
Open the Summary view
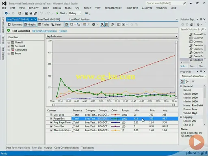click(15, 24)
